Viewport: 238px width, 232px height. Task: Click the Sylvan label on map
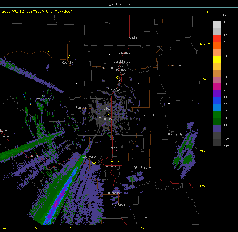point(108,68)
